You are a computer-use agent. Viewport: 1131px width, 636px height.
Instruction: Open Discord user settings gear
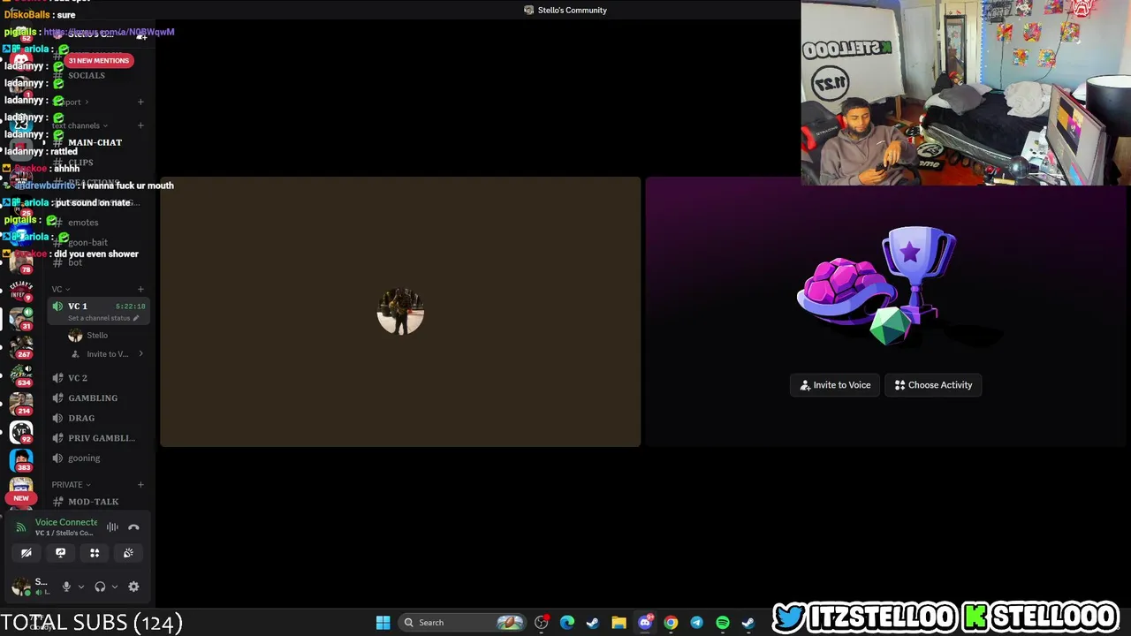tap(133, 587)
